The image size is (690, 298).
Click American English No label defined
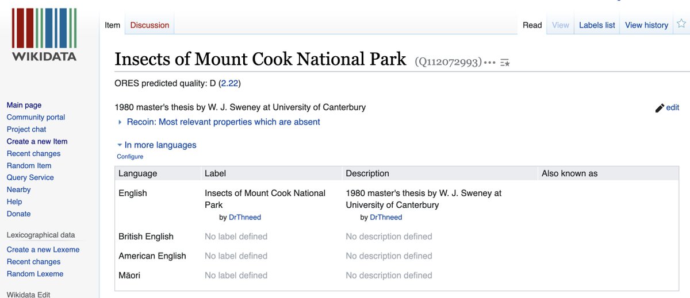click(236, 256)
